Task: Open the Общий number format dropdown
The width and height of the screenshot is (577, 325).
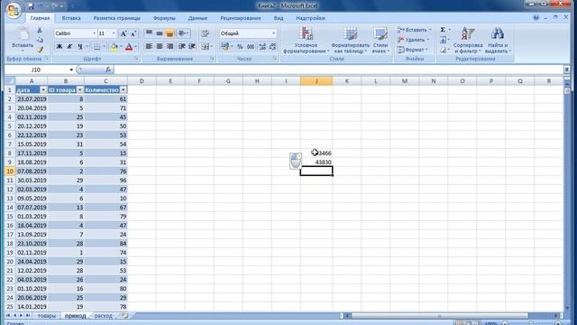Action: point(273,33)
